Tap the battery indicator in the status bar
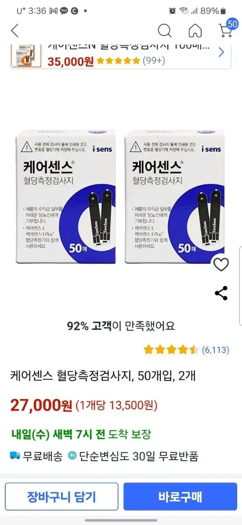This screenshot has width=242, height=525. (x=223, y=10)
